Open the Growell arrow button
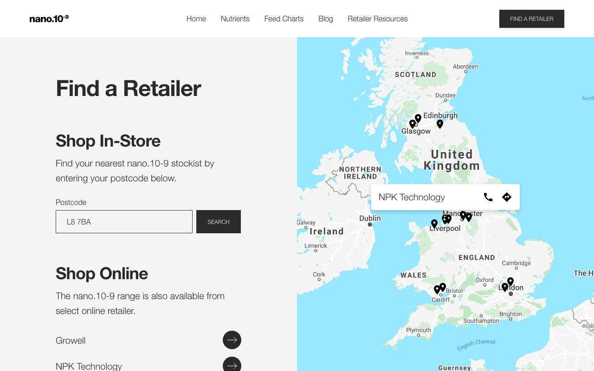 [x=232, y=340]
